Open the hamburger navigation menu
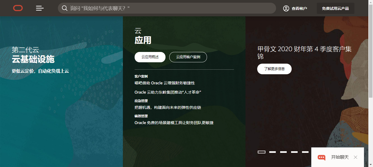Image resolution: width=373 pixels, height=167 pixels. click(40, 8)
